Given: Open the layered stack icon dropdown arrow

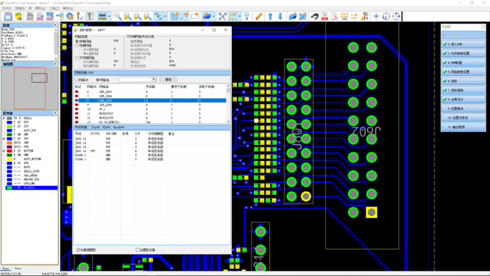Looking at the screenshot, I should [213, 16].
